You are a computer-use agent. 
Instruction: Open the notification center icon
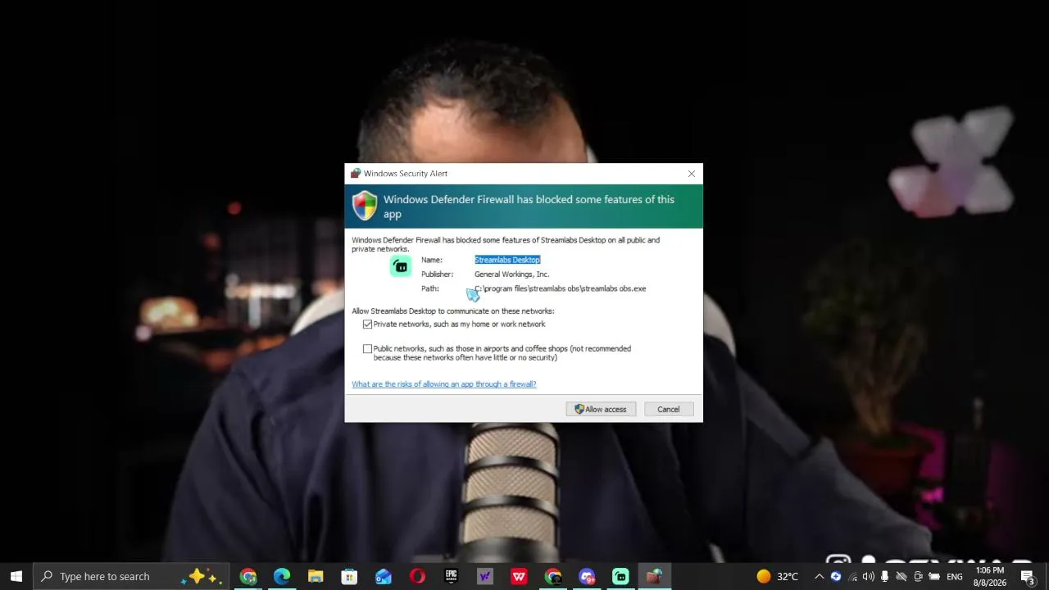[x=1028, y=577]
